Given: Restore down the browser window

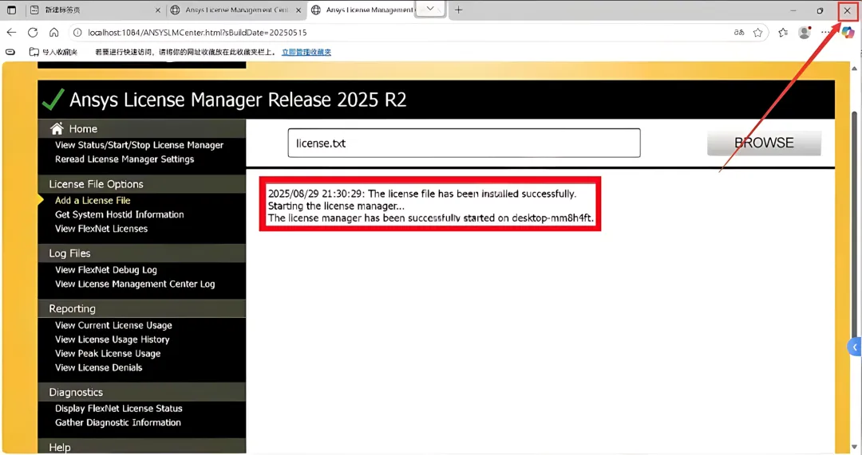Looking at the screenshot, I should [820, 10].
